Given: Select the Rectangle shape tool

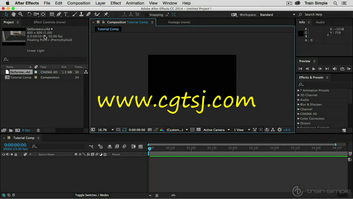Looking at the screenshot, I should pyautogui.click(x=52, y=15).
